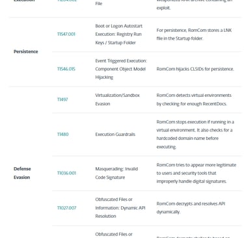Select the LNK file in Startup folder description
This screenshot has height=238, width=244.
(x=194, y=34)
